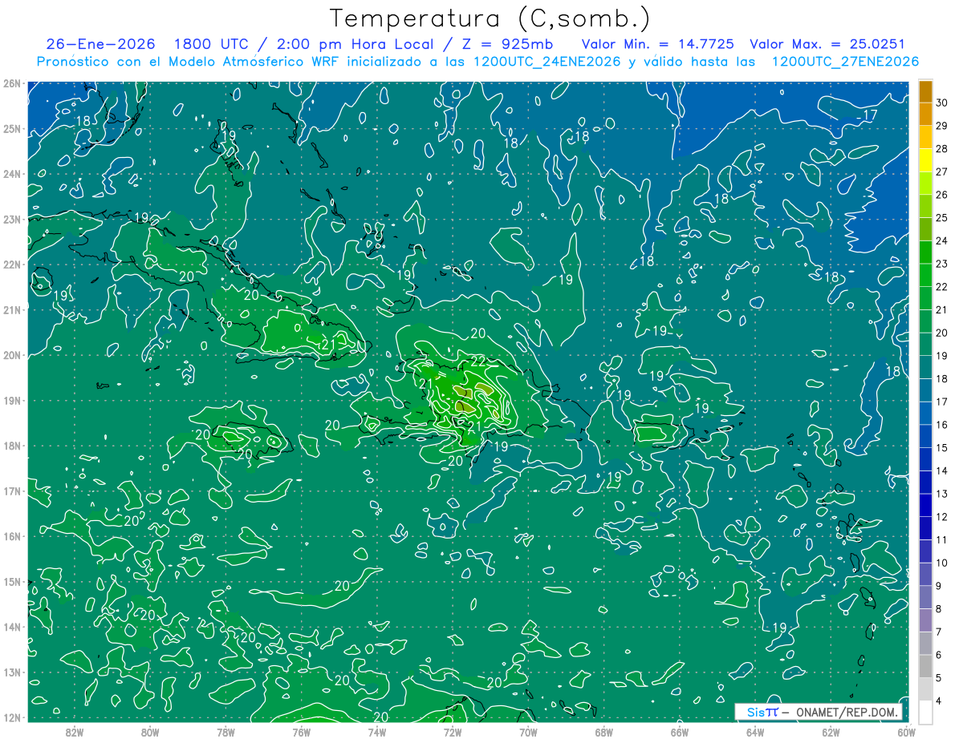The image size is (963, 743).
Task: Click the "6" value on the color scale
Action: click(x=940, y=655)
